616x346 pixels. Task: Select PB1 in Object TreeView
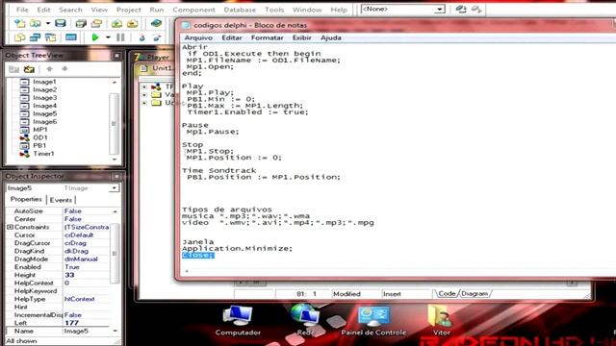point(39,145)
